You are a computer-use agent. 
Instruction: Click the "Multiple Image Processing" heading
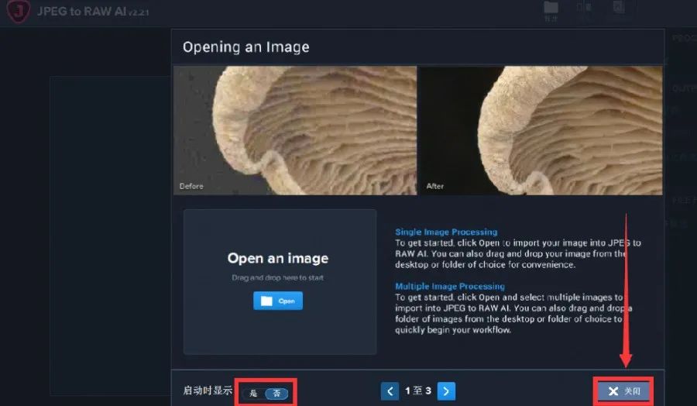tap(450, 286)
